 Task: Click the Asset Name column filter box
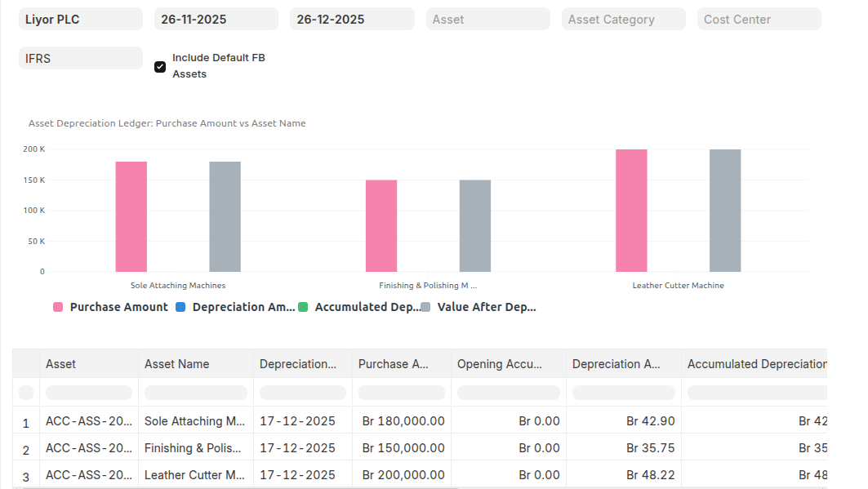coord(195,393)
